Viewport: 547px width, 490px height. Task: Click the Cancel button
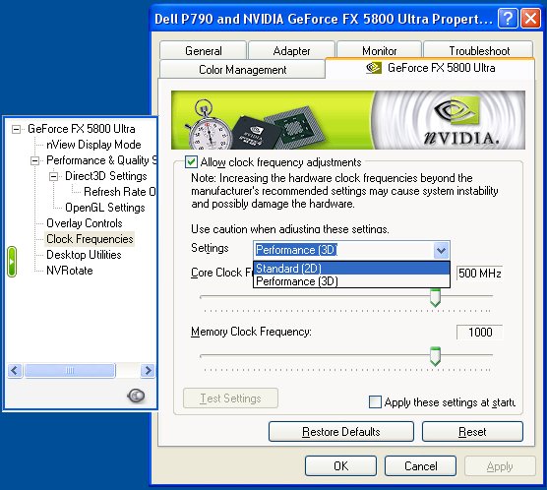[x=420, y=466]
